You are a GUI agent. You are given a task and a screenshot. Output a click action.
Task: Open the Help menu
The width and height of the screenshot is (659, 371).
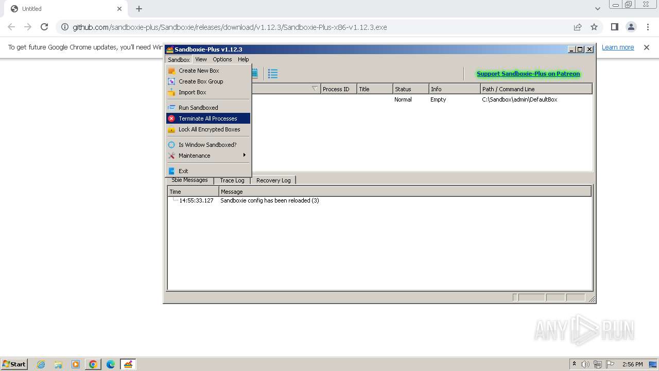[x=244, y=59]
